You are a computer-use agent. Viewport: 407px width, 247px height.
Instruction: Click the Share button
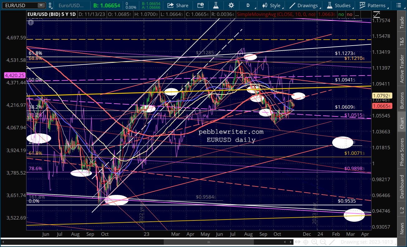pos(178,5)
